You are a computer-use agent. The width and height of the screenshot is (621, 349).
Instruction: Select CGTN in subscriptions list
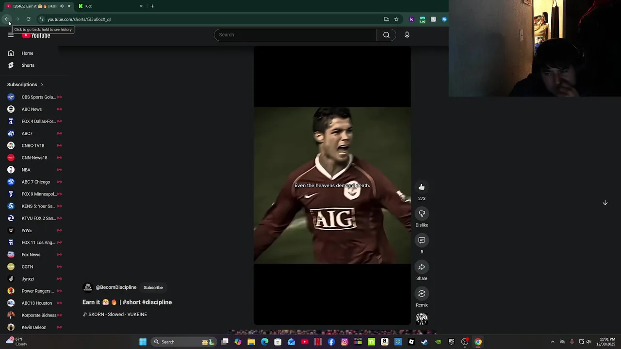tap(34, 267)
